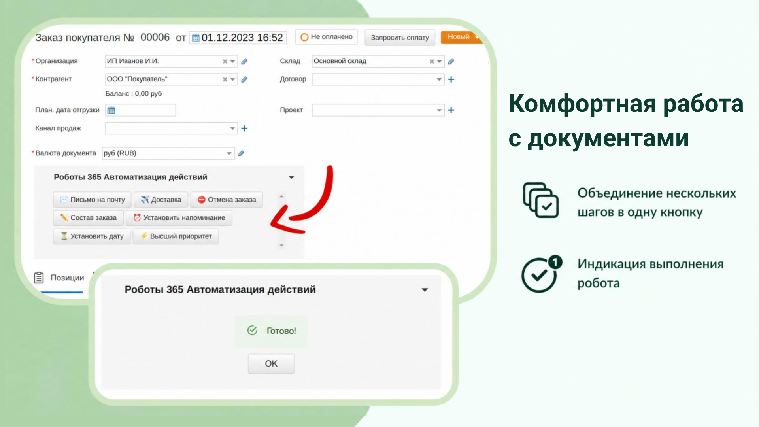Edit Основной склад with pencil icon
759x427 pixels.
(451, 61)
